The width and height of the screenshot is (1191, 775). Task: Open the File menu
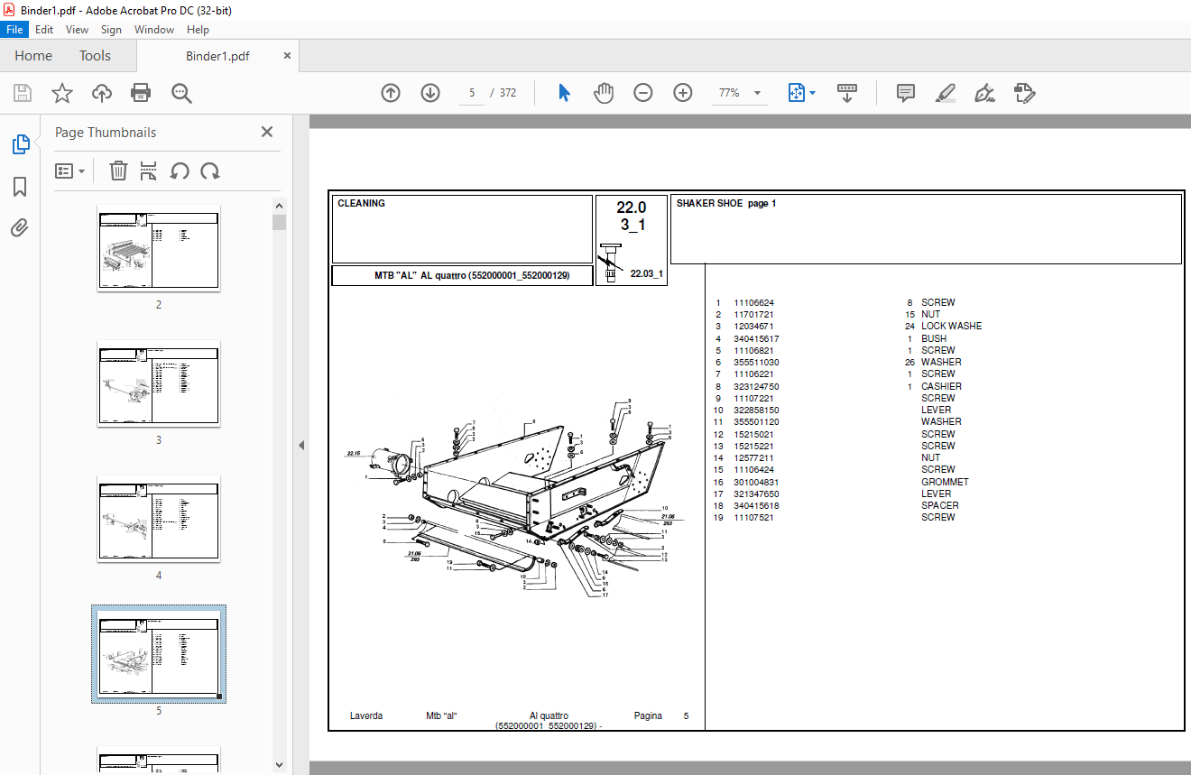(15, 30)
